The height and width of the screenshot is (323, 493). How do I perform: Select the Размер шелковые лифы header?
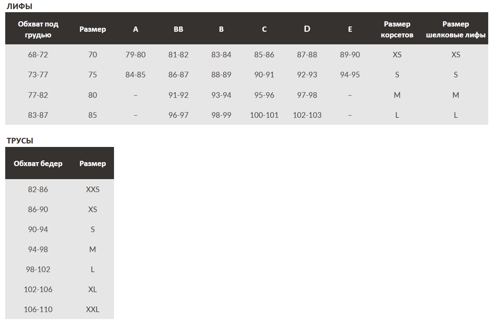456,30
